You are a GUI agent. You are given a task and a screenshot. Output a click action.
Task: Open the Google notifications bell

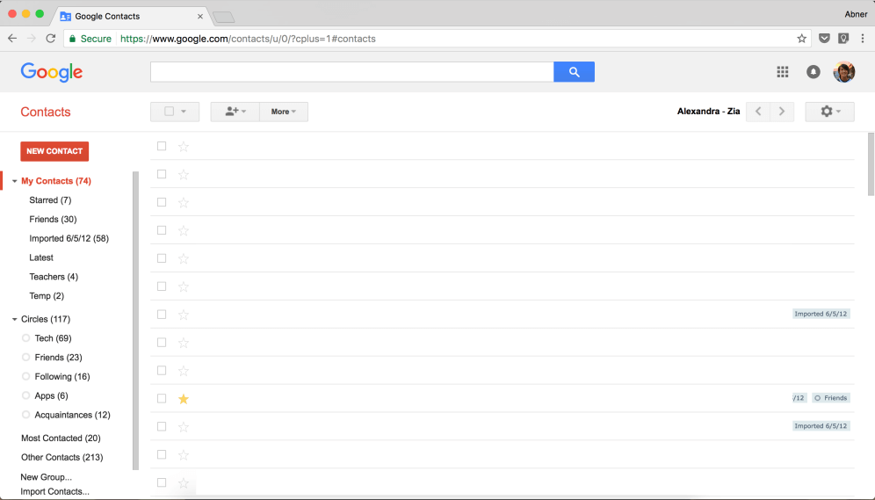click(x=814, y=72)
